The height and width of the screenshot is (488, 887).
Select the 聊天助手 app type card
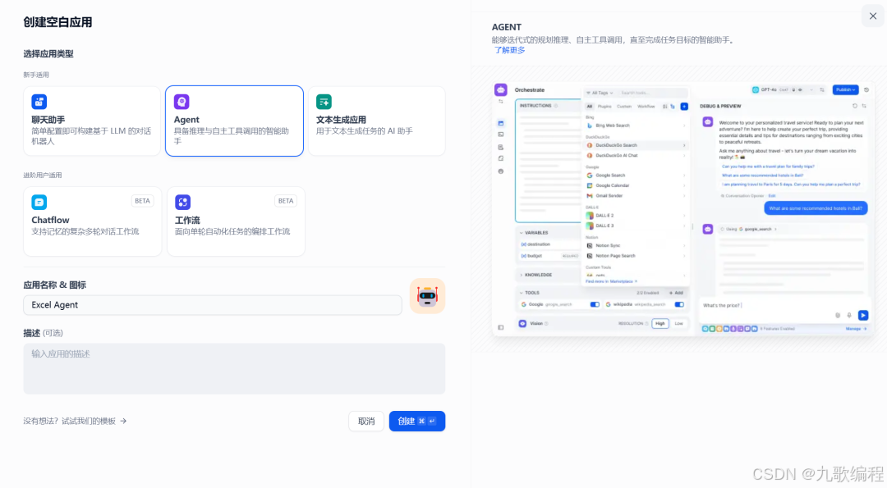pos(92,121)
